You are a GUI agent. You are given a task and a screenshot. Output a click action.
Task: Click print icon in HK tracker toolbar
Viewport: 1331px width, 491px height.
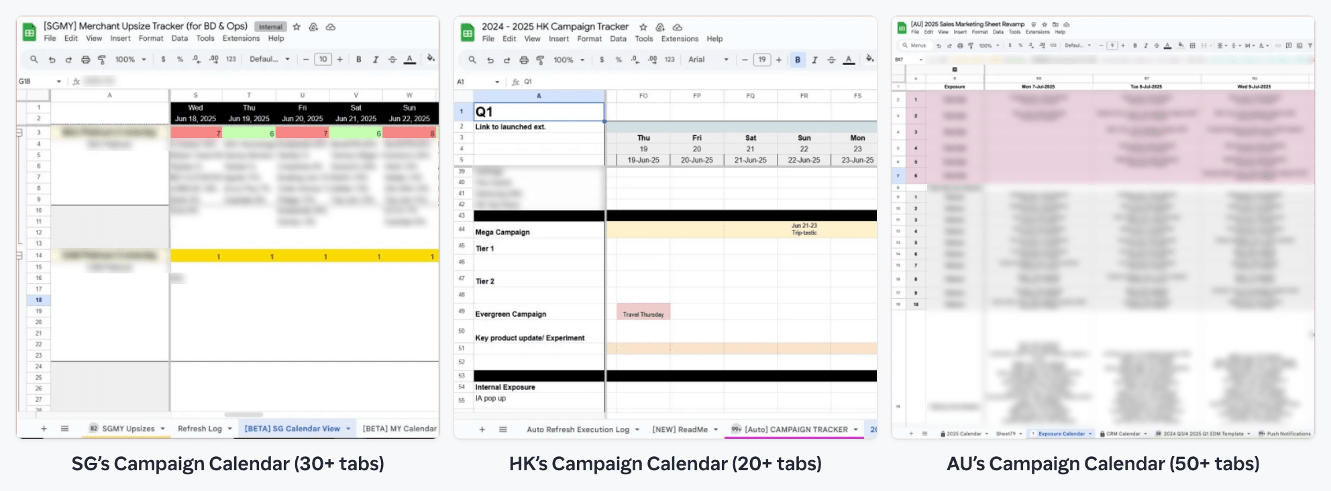pyautogui.click(x=524, y=60)
